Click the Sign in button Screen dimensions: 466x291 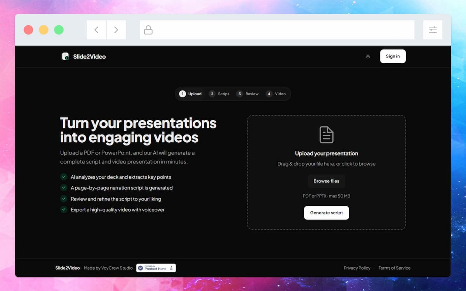(x=393, y=56)
